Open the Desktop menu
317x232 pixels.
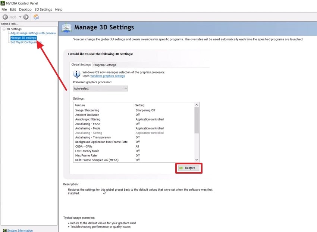point(25,9)
